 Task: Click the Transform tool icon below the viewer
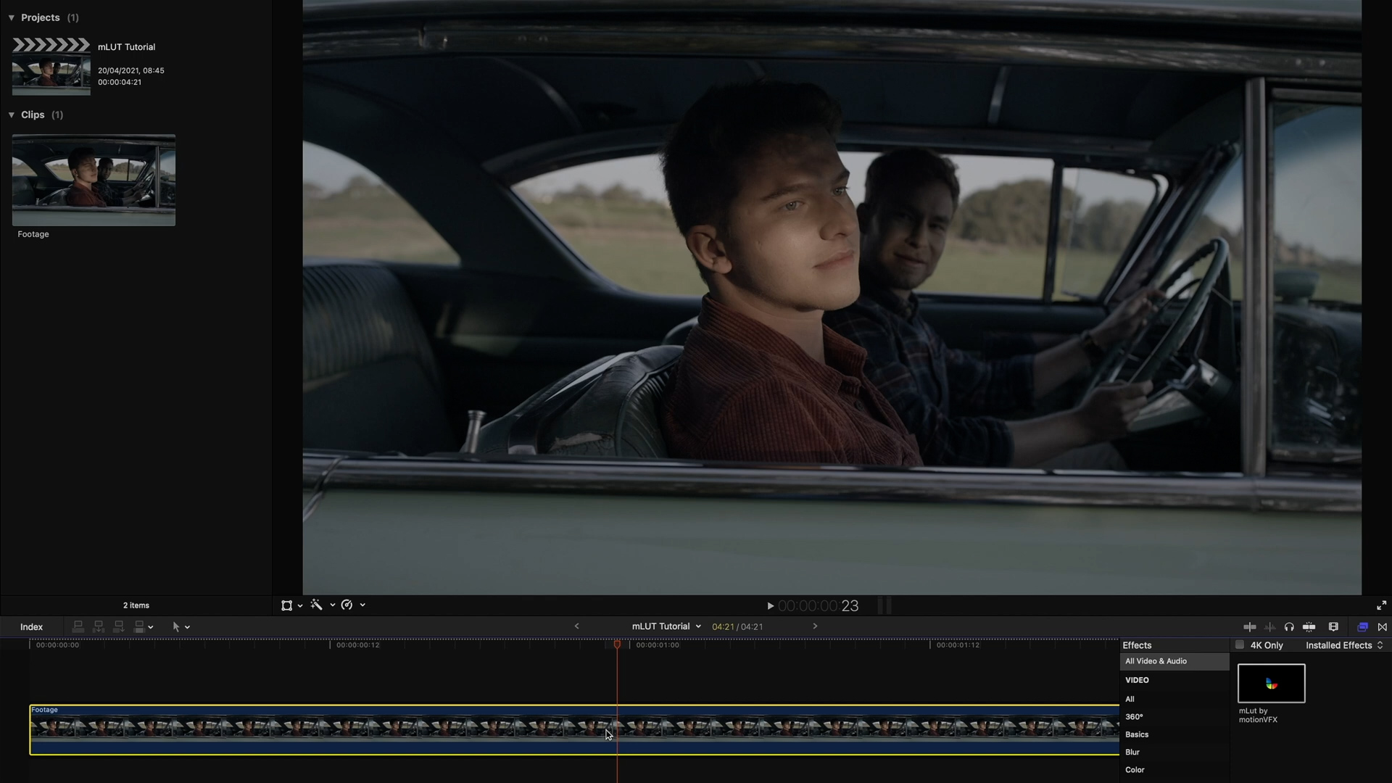click(x=286, y=605)
